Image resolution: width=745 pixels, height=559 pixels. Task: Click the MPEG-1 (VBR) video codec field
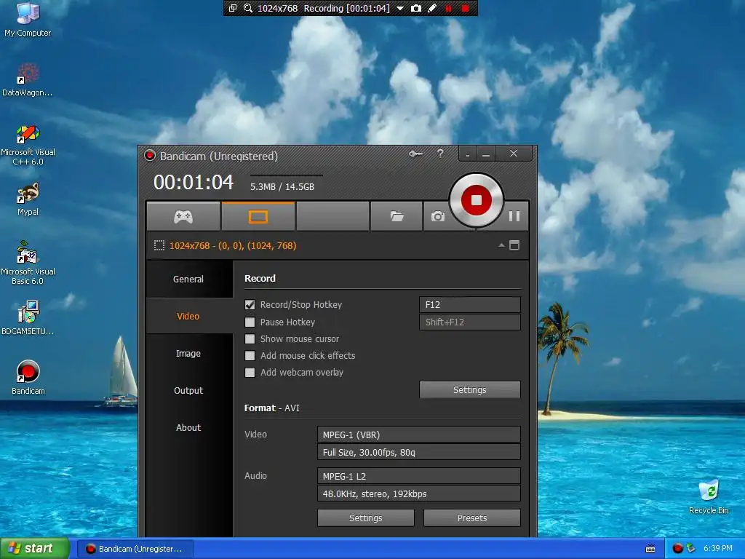pos(418,435)
